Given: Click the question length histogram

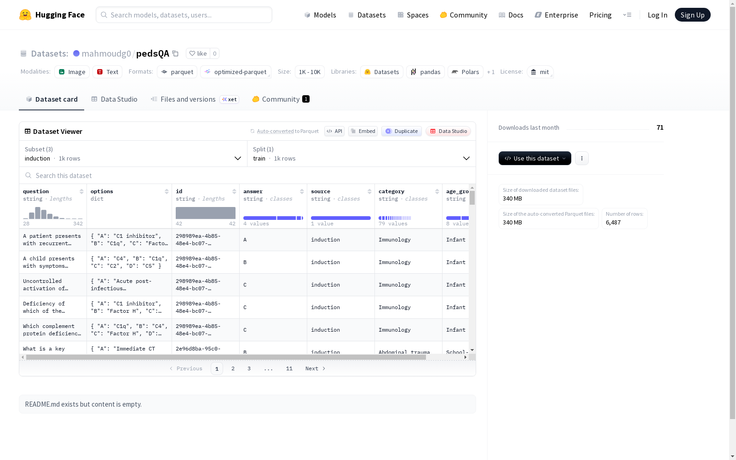Looking at the screenshot, I should [x=53, y=213].
